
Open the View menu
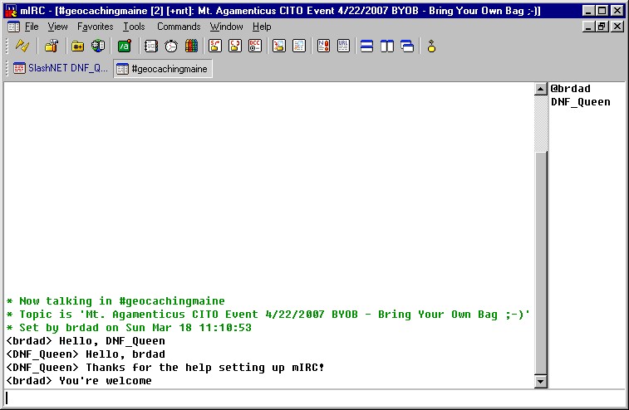[57, 27]
